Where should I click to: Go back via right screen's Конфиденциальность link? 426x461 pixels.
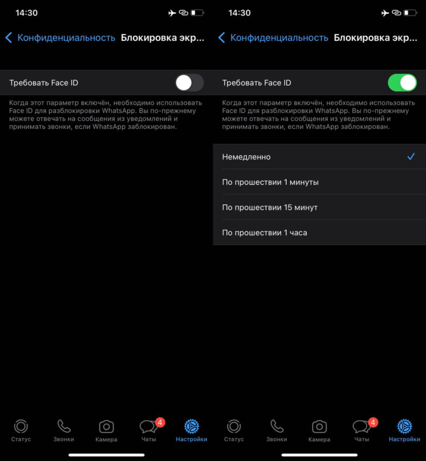(x=279, y=37)
